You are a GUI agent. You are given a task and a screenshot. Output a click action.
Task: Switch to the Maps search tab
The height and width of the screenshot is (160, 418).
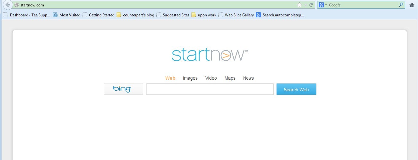point(230,78)
